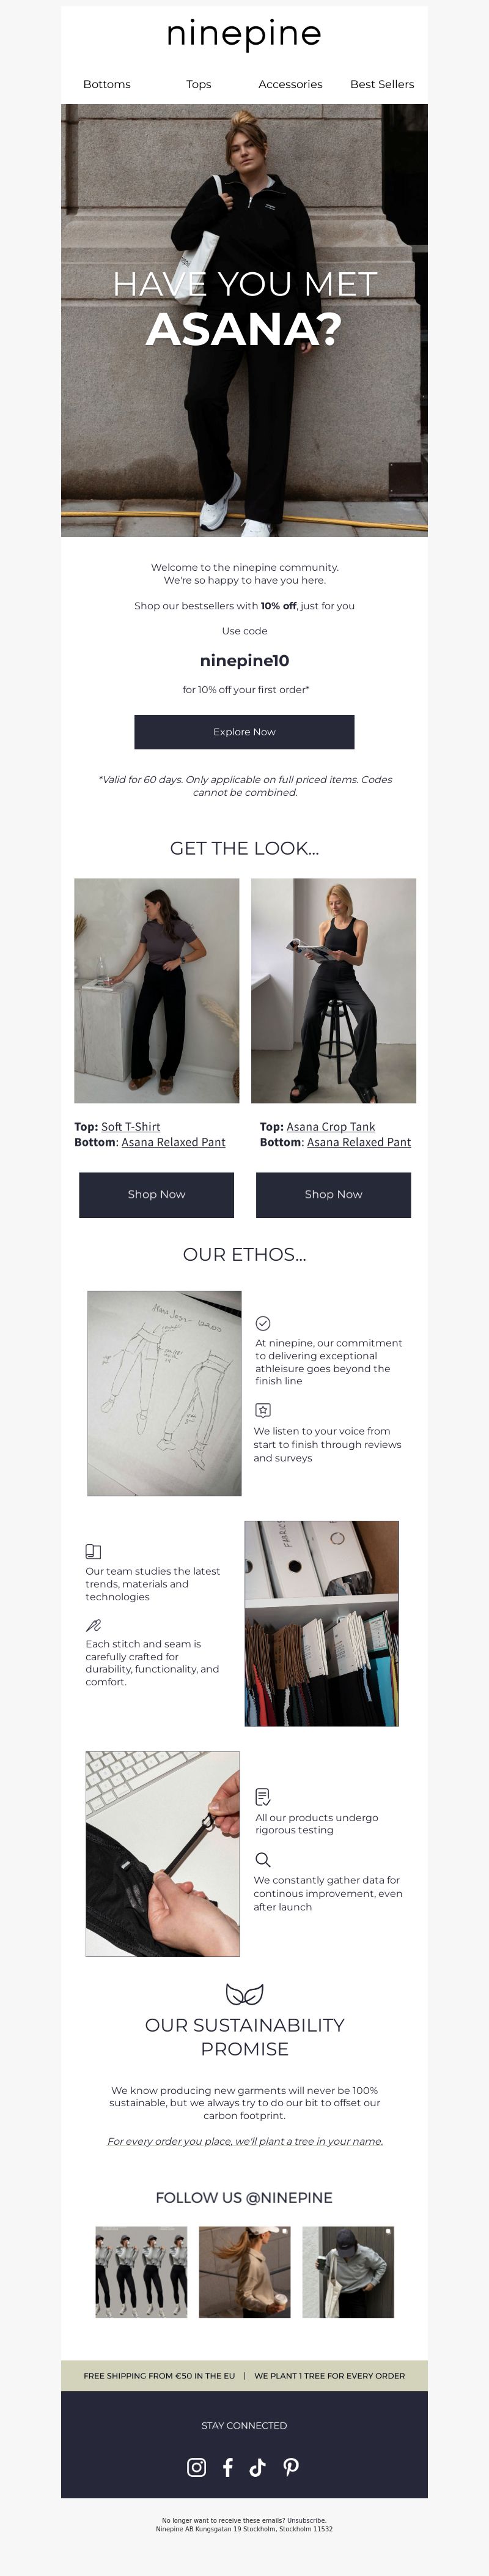Open the Best Sellers menu item
Viewport: 489px width, 2576px height.
tap(382, 84)
